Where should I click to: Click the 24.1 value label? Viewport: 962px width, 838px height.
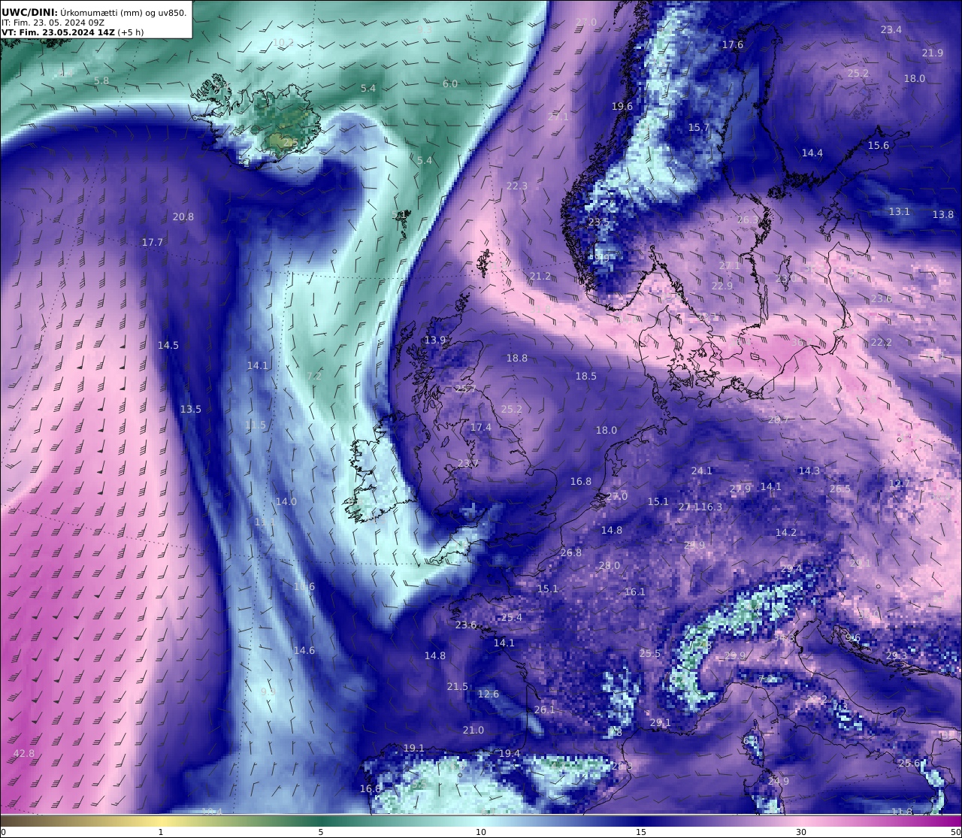click(x=702, y=470)
